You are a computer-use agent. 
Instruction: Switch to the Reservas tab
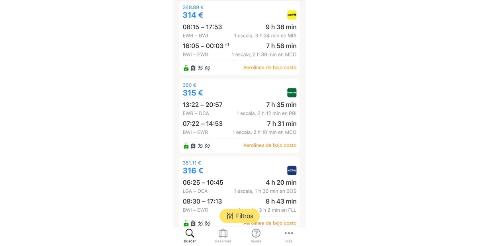[x=223, y=236]
